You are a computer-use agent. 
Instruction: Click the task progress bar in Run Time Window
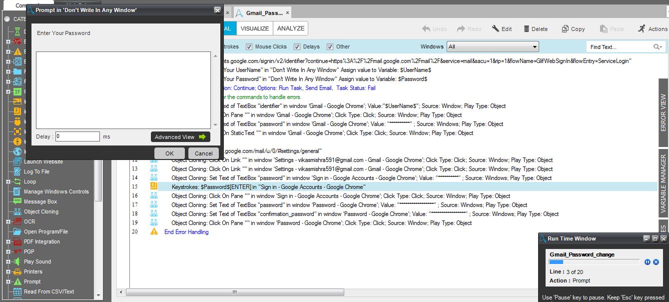click(594, 262)
